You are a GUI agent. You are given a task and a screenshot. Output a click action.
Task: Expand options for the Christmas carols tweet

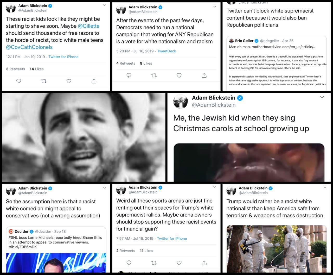[x=322, y=97]
